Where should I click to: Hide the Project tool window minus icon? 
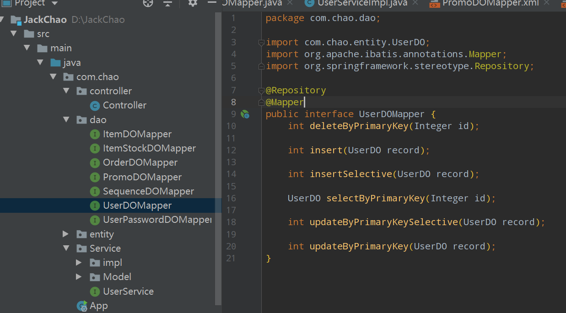click(x=212, y=2)
